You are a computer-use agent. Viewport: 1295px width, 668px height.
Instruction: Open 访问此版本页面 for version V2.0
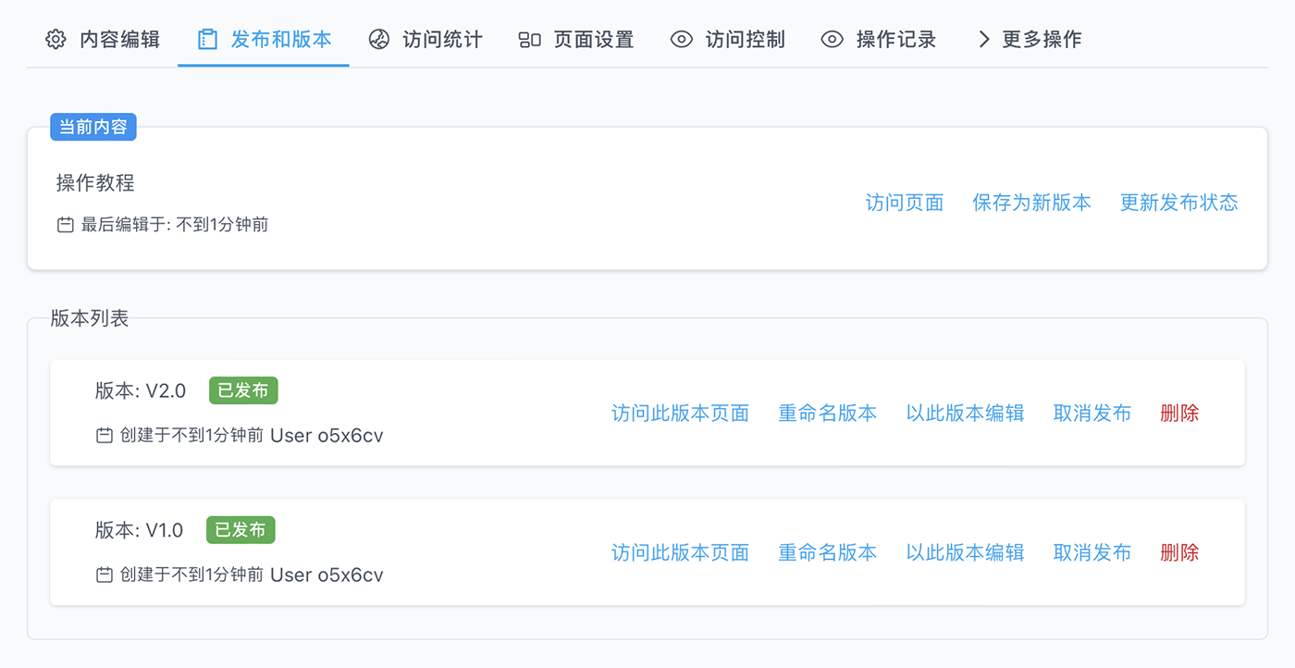tap(680, 413)
